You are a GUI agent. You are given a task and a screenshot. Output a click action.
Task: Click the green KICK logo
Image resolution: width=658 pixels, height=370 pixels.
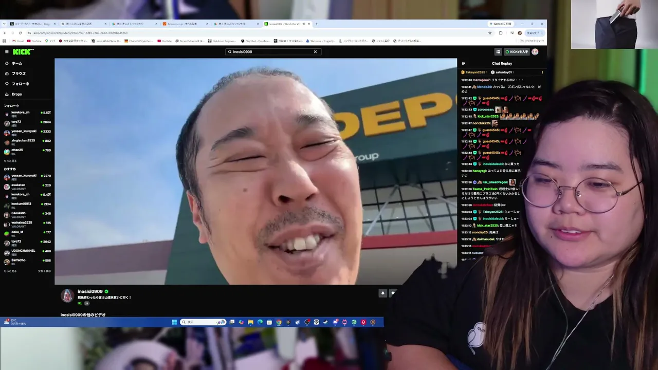tap(23, 52)
